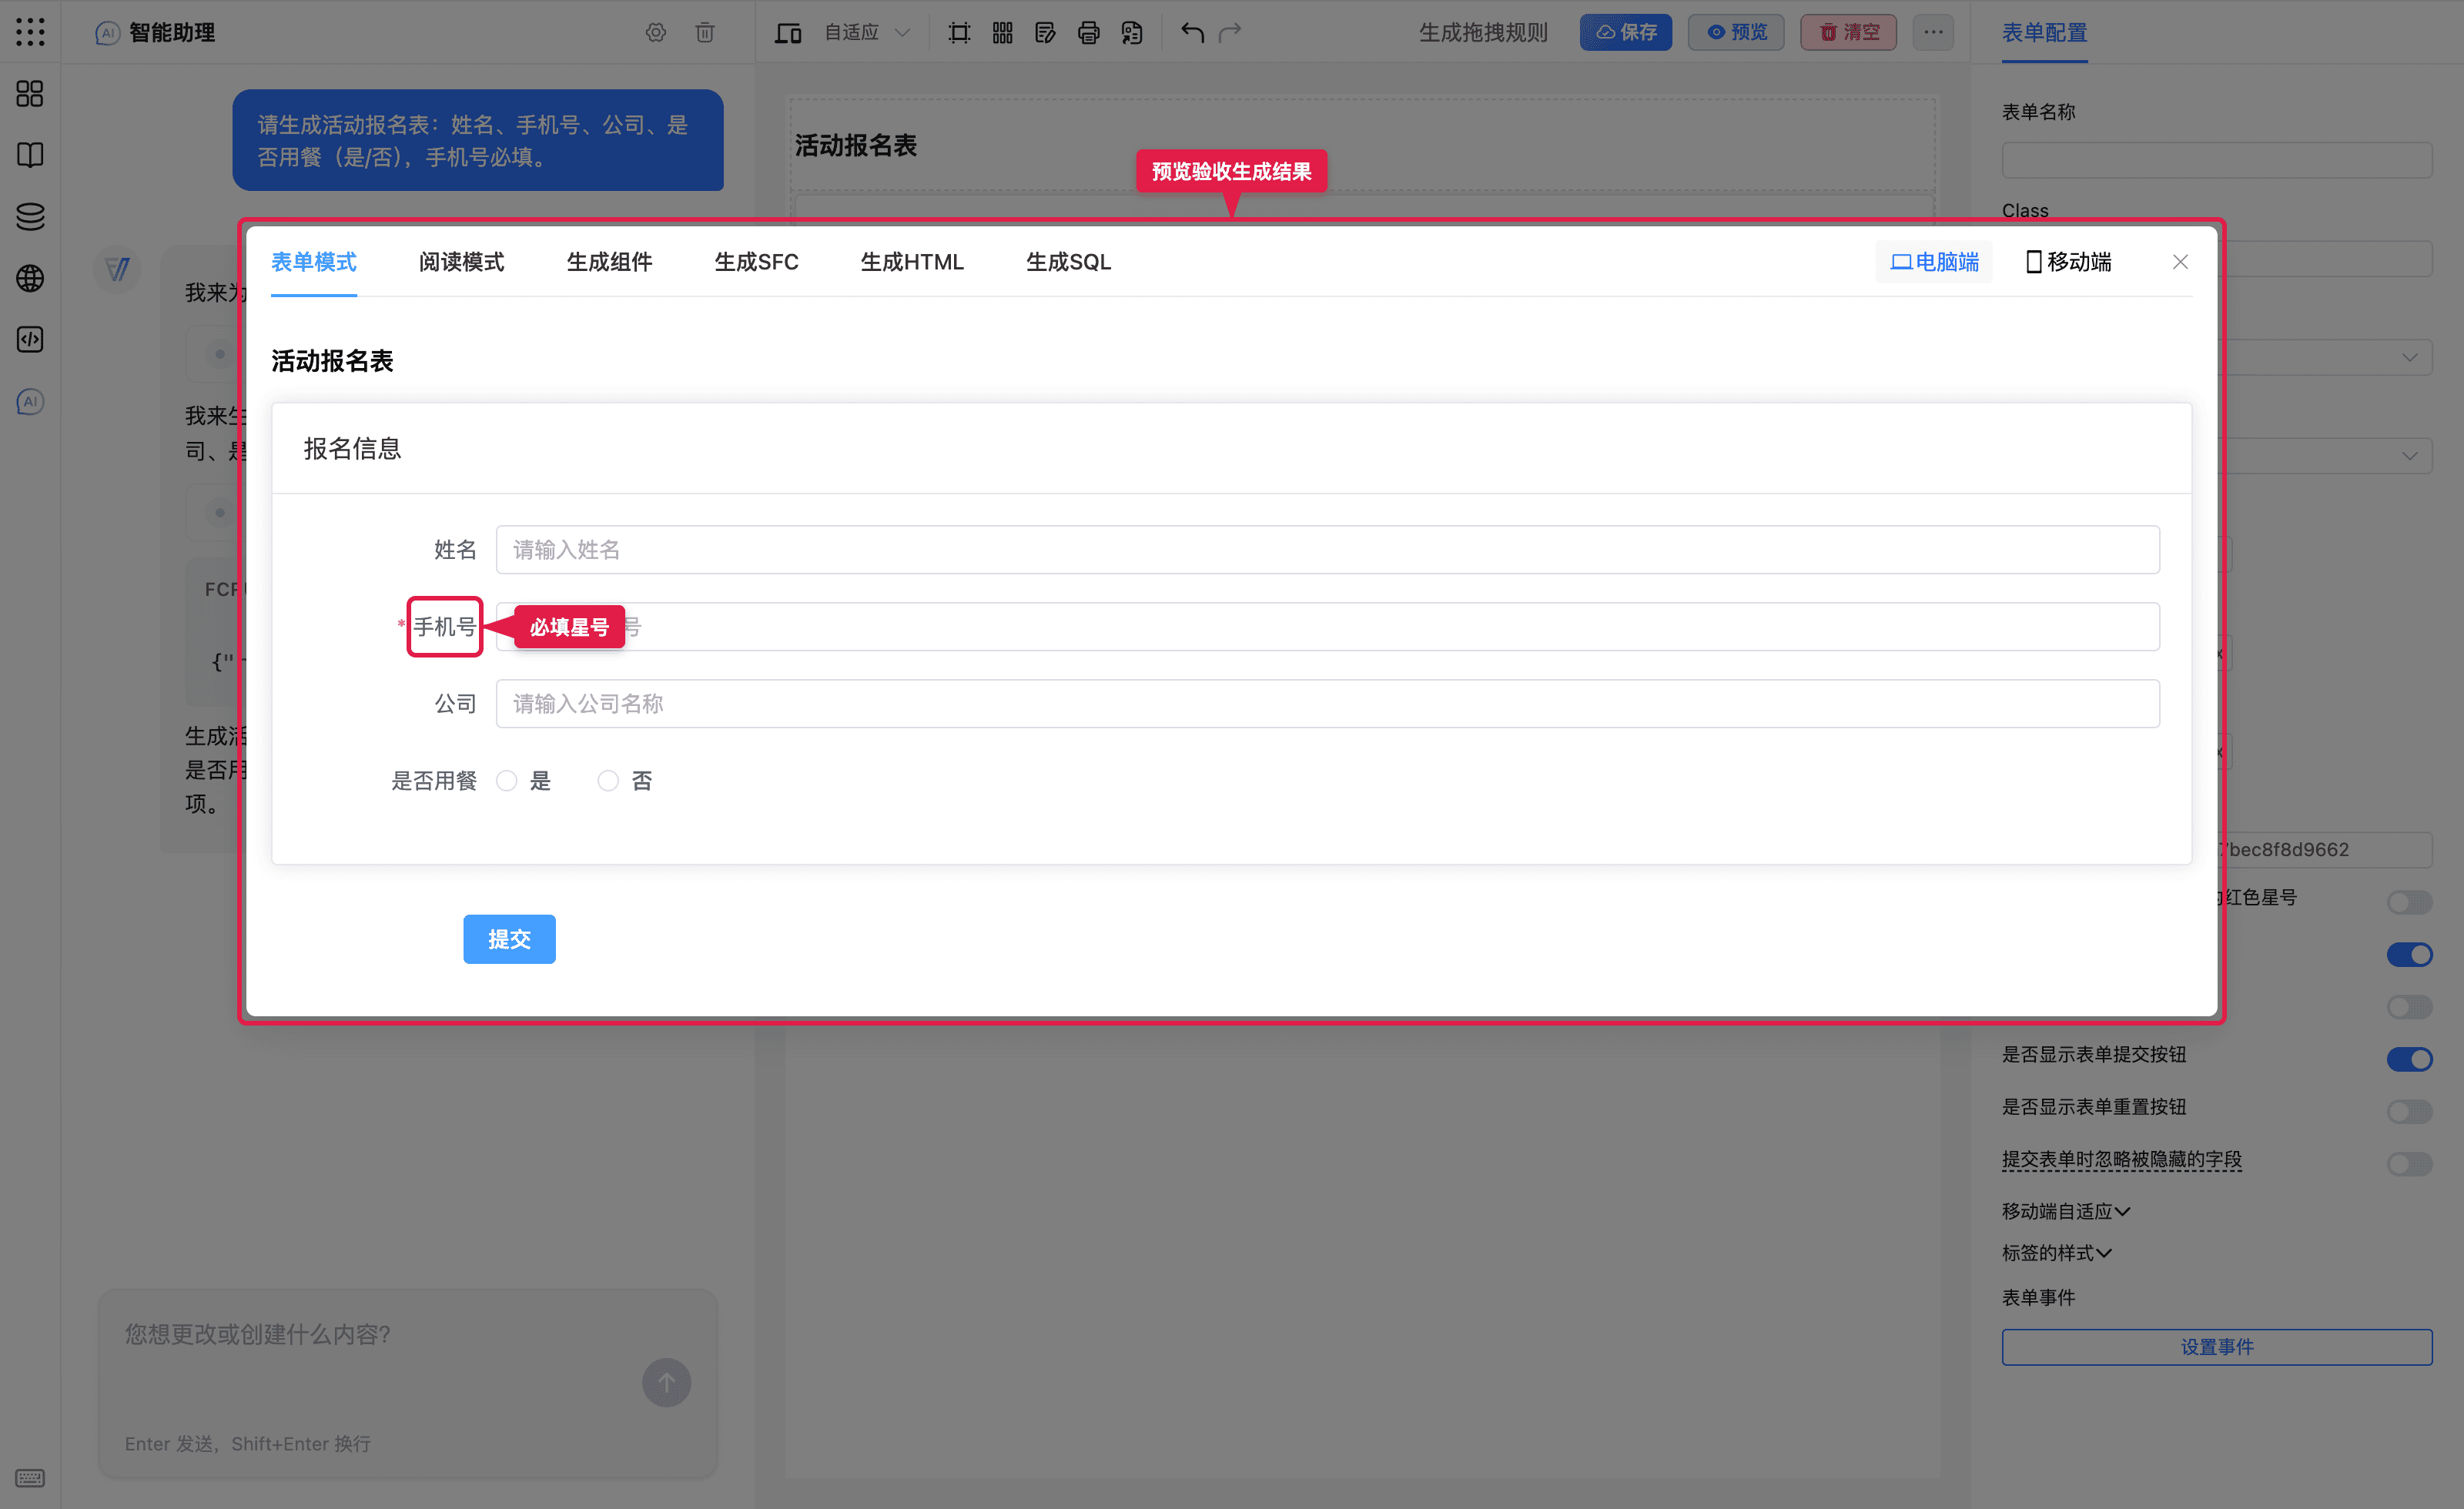Image resolution: width=2464 pixels, height=1509 pixels.
Task: Close the preview dialog
Action: pos(2180,262)
